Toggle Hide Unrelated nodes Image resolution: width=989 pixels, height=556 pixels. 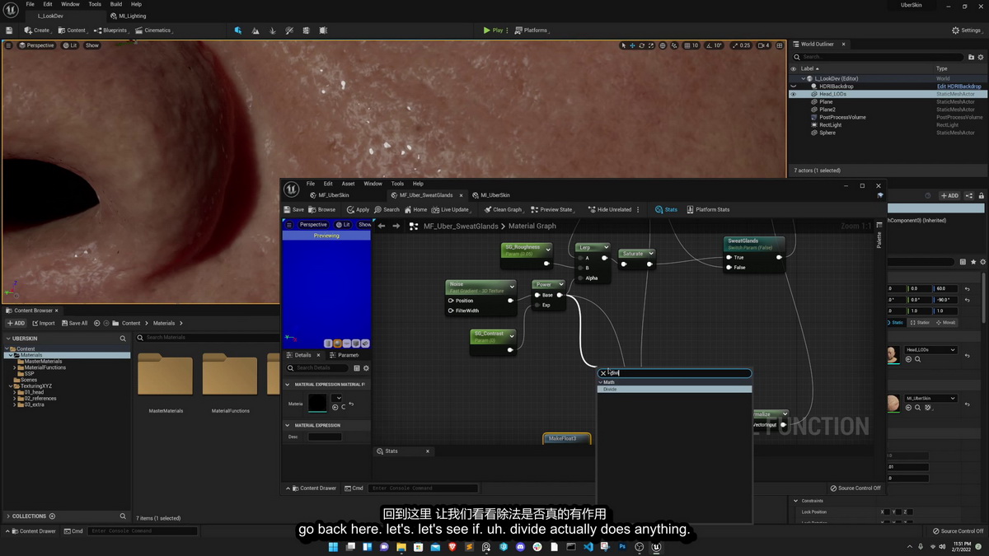[x=610, y=209]
